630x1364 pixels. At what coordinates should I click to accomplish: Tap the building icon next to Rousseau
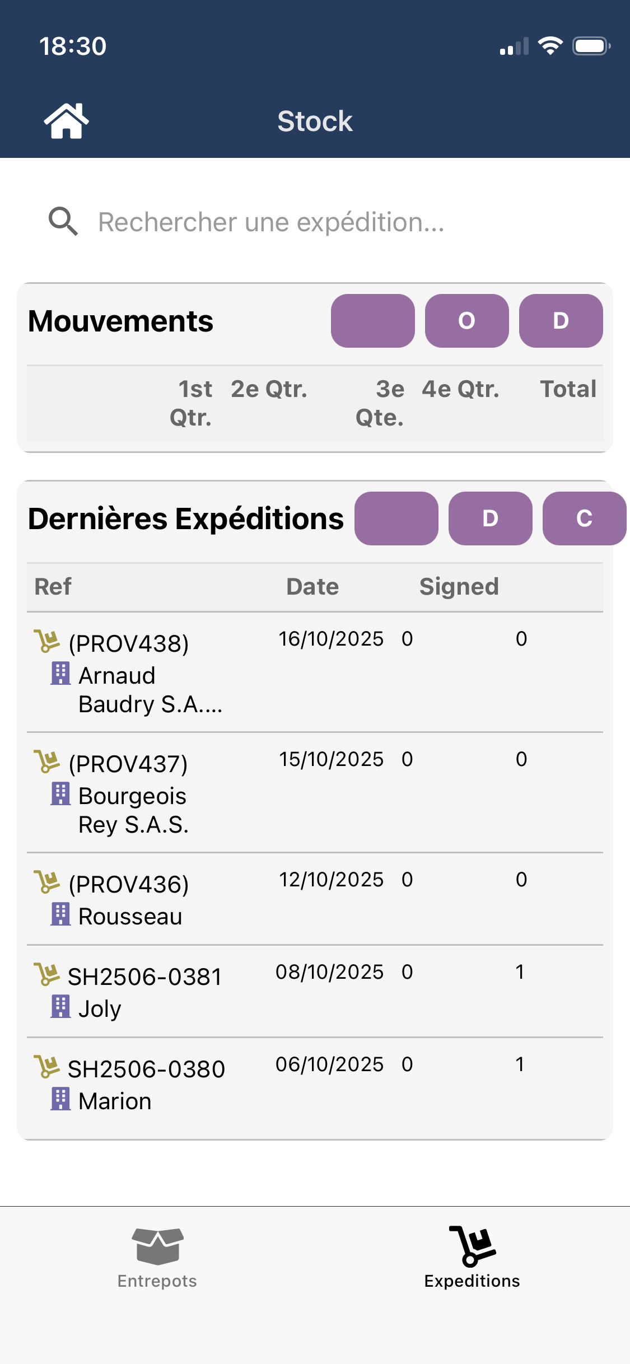tap(60, 914)
